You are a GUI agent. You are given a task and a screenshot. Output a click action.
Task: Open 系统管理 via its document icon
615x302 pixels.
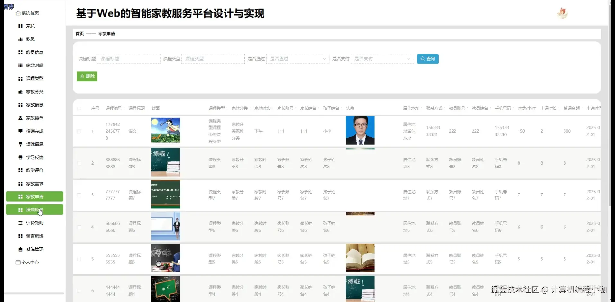20,249
